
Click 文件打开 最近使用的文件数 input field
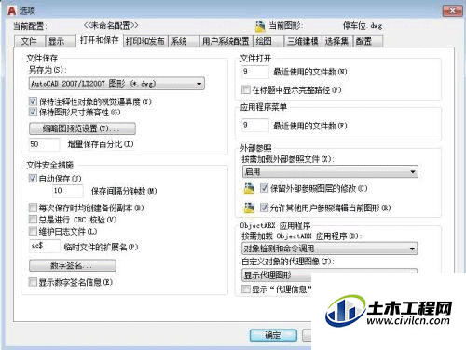255,72
